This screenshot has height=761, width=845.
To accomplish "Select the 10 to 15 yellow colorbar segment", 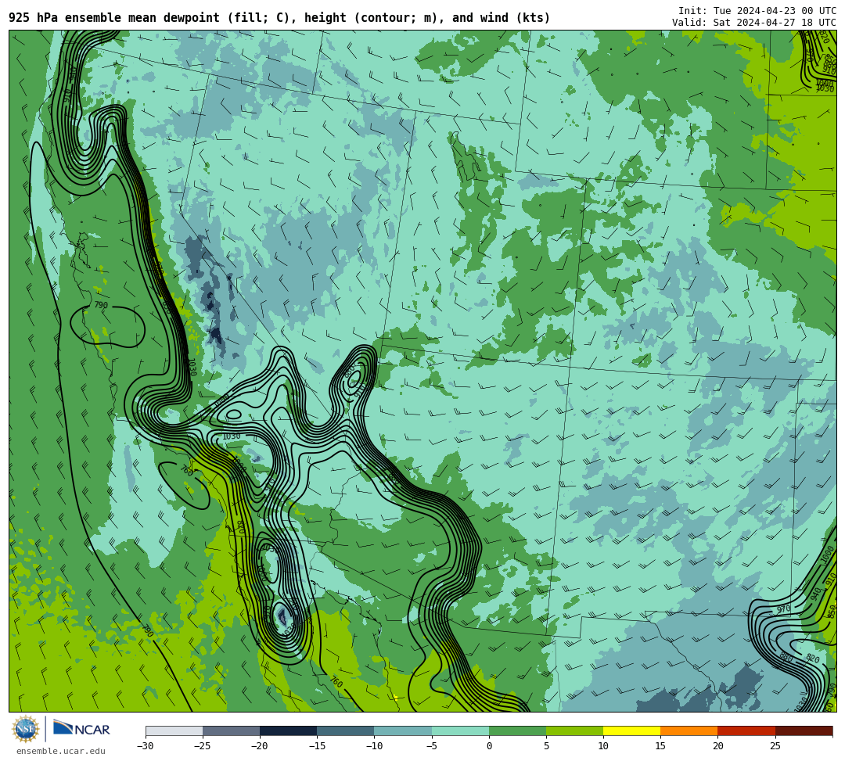I will [631, 730].
